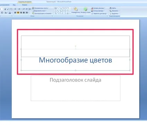The height and width of the screenshot is (125, 147).
Task: Open the Рисование group dialog launcher
Action: click(x=107, y=16)
